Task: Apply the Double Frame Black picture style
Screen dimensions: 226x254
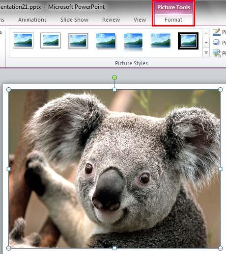Action: [188, 41]
